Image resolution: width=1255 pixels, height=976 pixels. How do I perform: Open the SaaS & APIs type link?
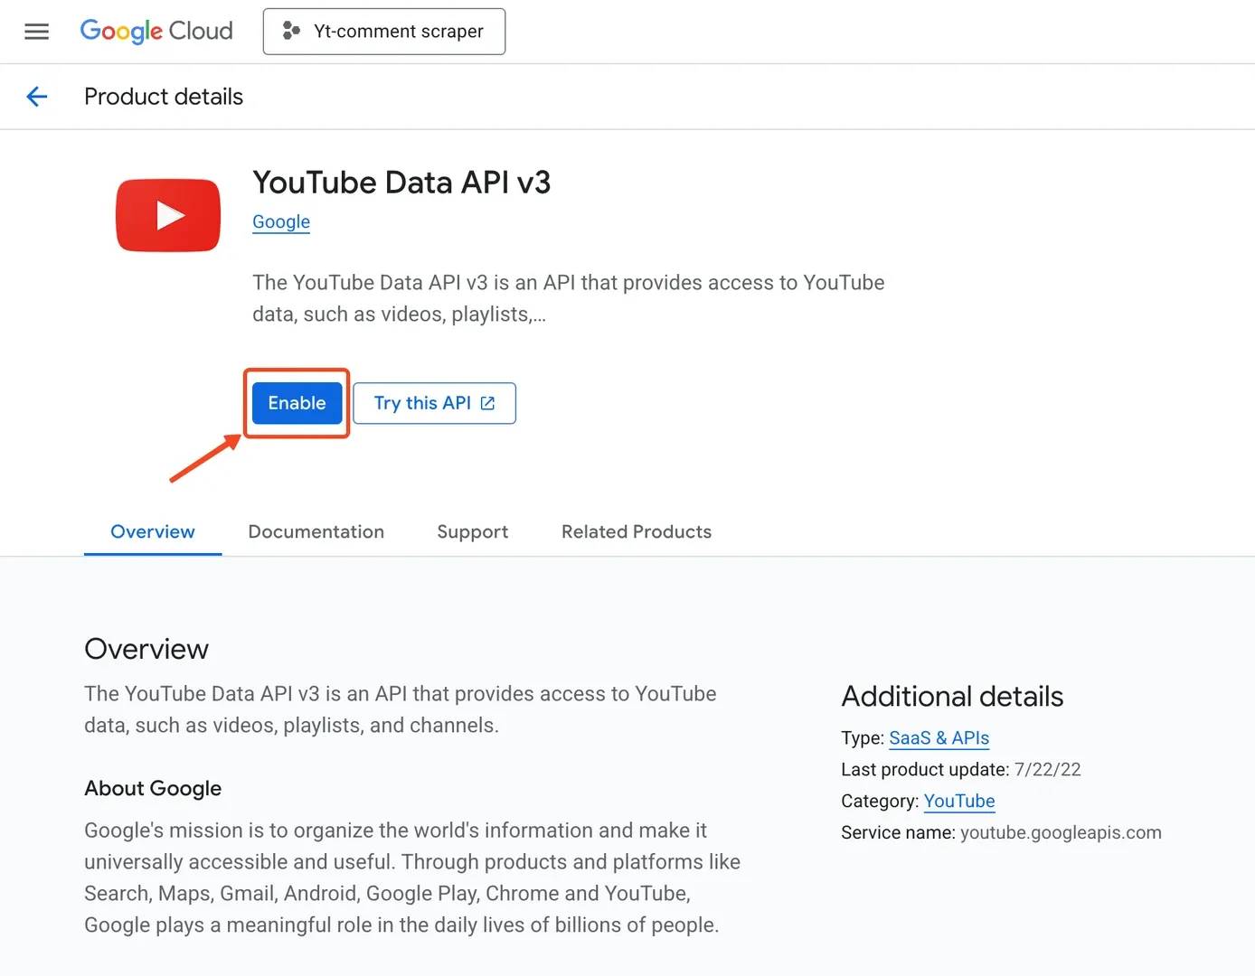coord(939,738)
